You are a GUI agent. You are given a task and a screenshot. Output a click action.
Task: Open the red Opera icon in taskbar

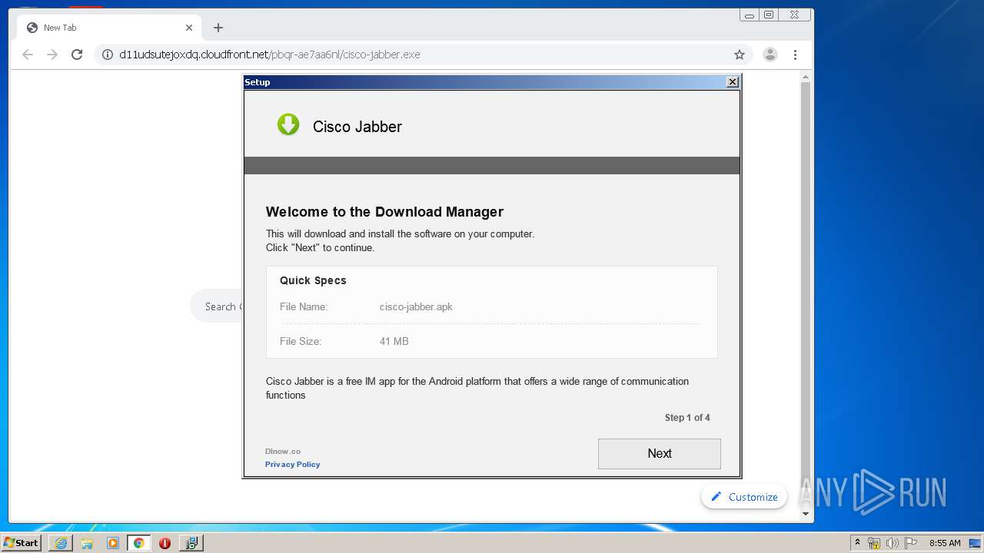(165, 543)
